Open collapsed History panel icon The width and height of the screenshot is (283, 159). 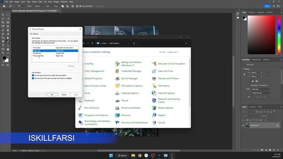238,14
